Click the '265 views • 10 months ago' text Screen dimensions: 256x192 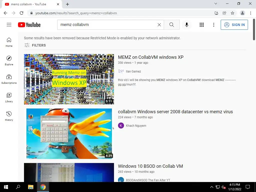pos(136,172)
